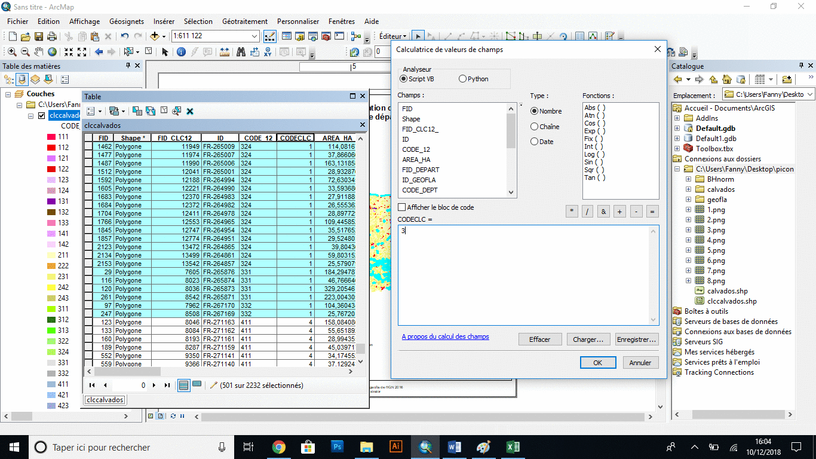Open the Fichier menu
This screenshot has width=816, height=459.
18,22
